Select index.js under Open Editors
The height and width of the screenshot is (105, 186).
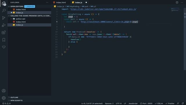(x=29, y=13)
